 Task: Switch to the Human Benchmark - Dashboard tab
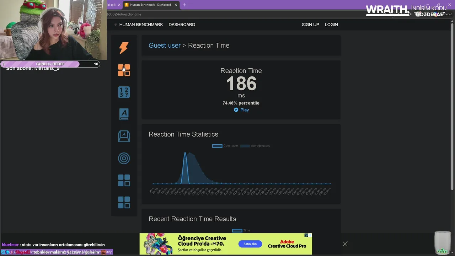151,5
